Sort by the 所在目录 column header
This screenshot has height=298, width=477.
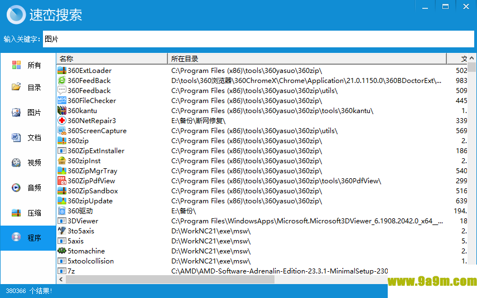point(307,58)
